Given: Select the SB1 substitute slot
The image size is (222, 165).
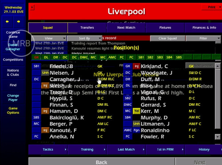Looking at the screenshot, I should pyautogui.click(x=141, y=57).
